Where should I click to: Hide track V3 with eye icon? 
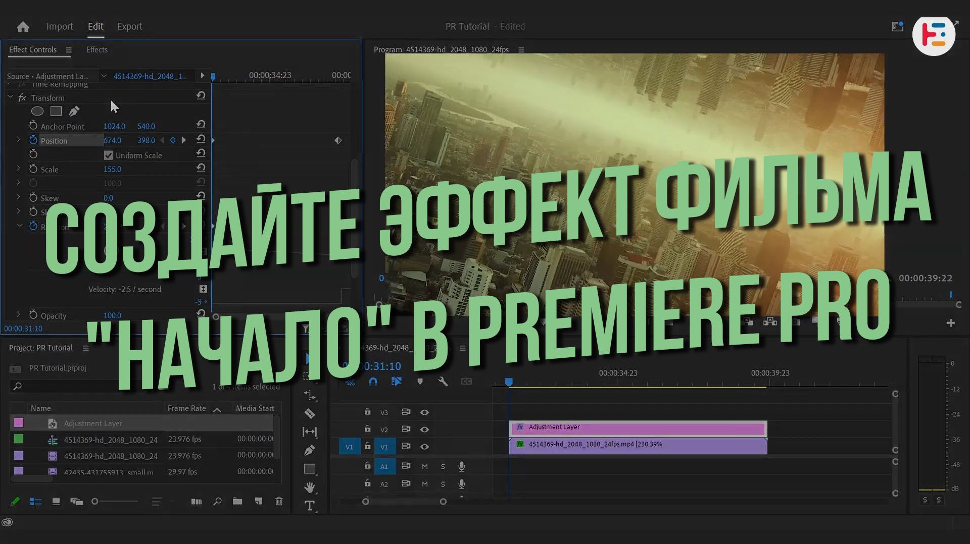[x=424, y=412]
